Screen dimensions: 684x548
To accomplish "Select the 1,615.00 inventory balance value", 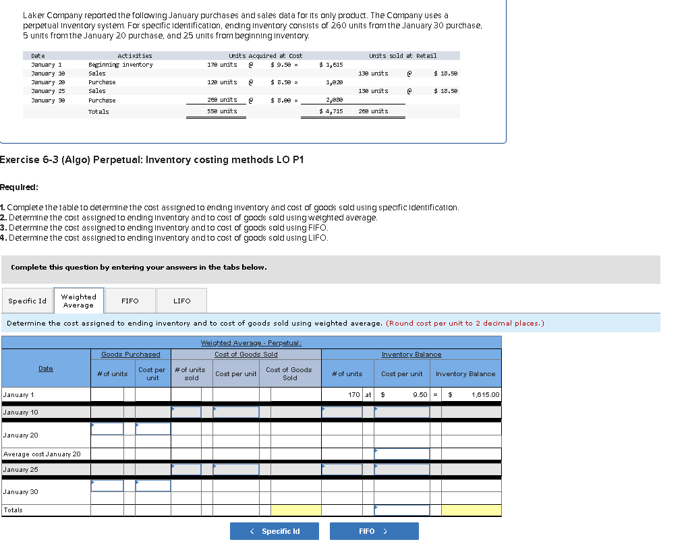I will [x=485, y=394].
